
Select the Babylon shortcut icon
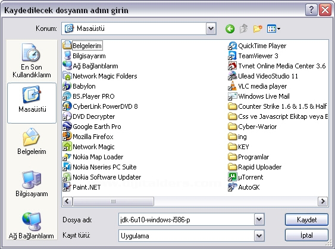pos(67,86)
